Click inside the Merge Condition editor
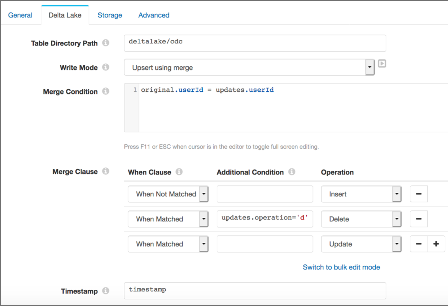This screenshot has height=306, width=448. (x=293, y=108)
